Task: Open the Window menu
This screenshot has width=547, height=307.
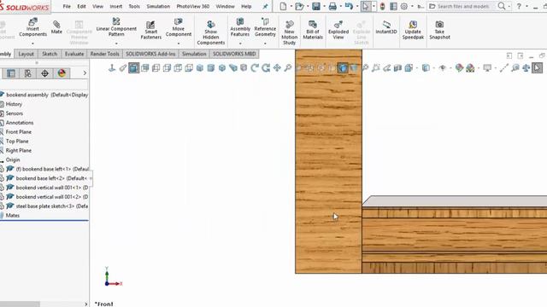Action: pos(225,6)
